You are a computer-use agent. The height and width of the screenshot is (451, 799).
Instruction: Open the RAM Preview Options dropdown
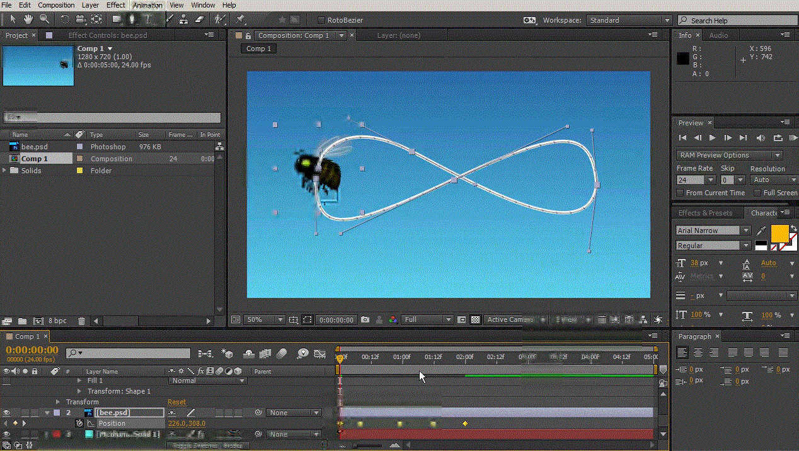[x=730, y=155]
